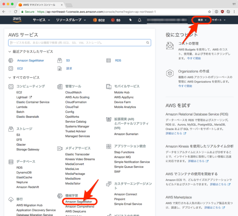Open Simple Email Service link
This screenshot has width=238, height=216.
click(128, 204)
